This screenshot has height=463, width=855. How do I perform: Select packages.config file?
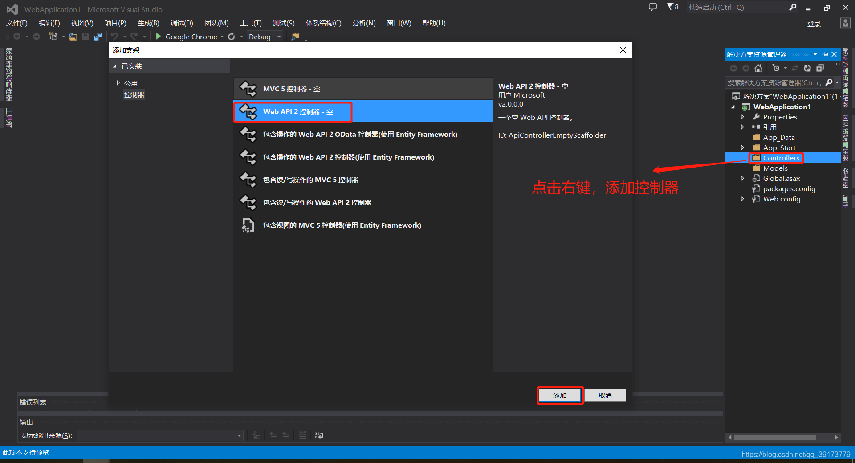click(789, 188)
